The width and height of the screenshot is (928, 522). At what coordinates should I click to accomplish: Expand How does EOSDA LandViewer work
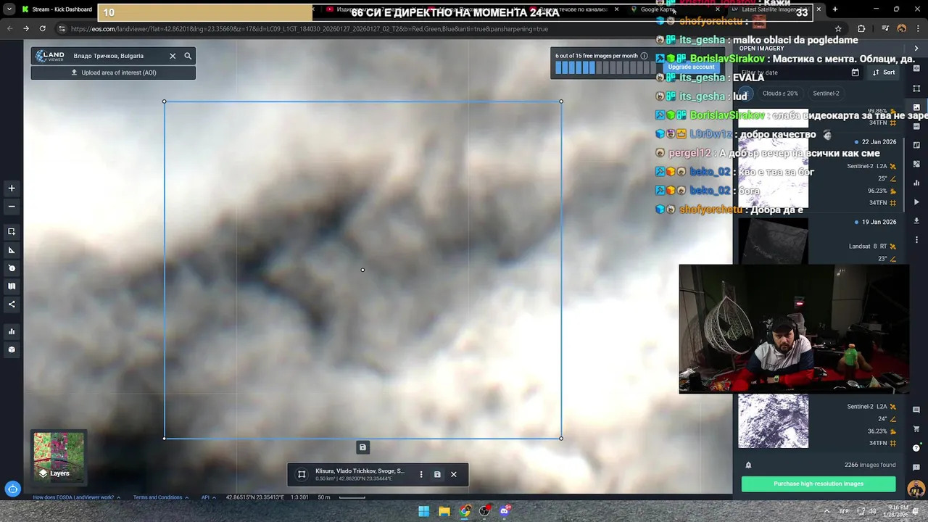pos(76,497)
